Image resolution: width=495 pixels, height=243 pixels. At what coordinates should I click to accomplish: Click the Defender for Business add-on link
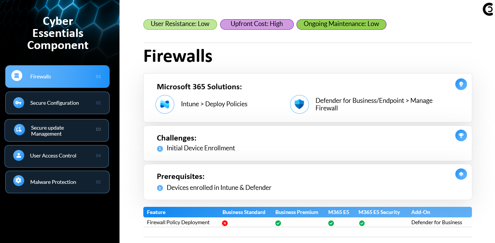click(x=437, y=222)
